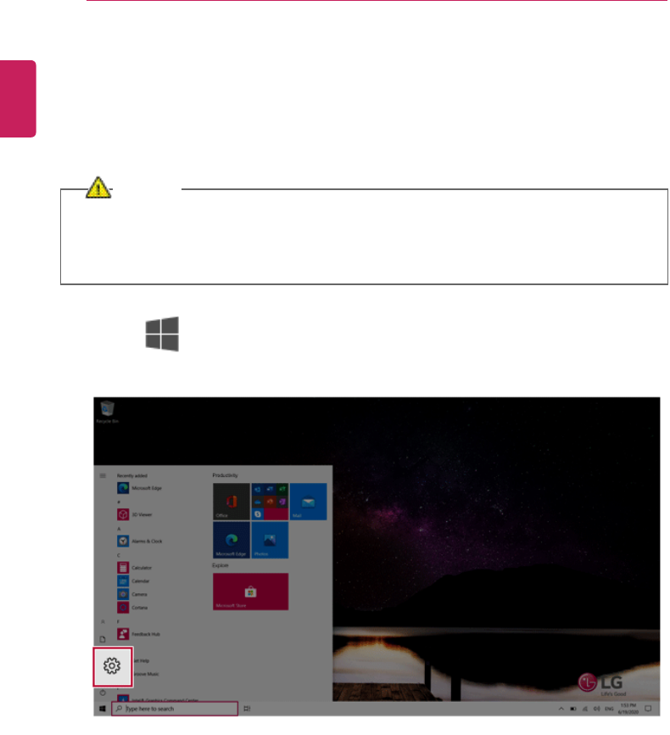The image size is (670, 735).
Task: Open the Action Center notification icon
Action: click(x=648, y=709)
